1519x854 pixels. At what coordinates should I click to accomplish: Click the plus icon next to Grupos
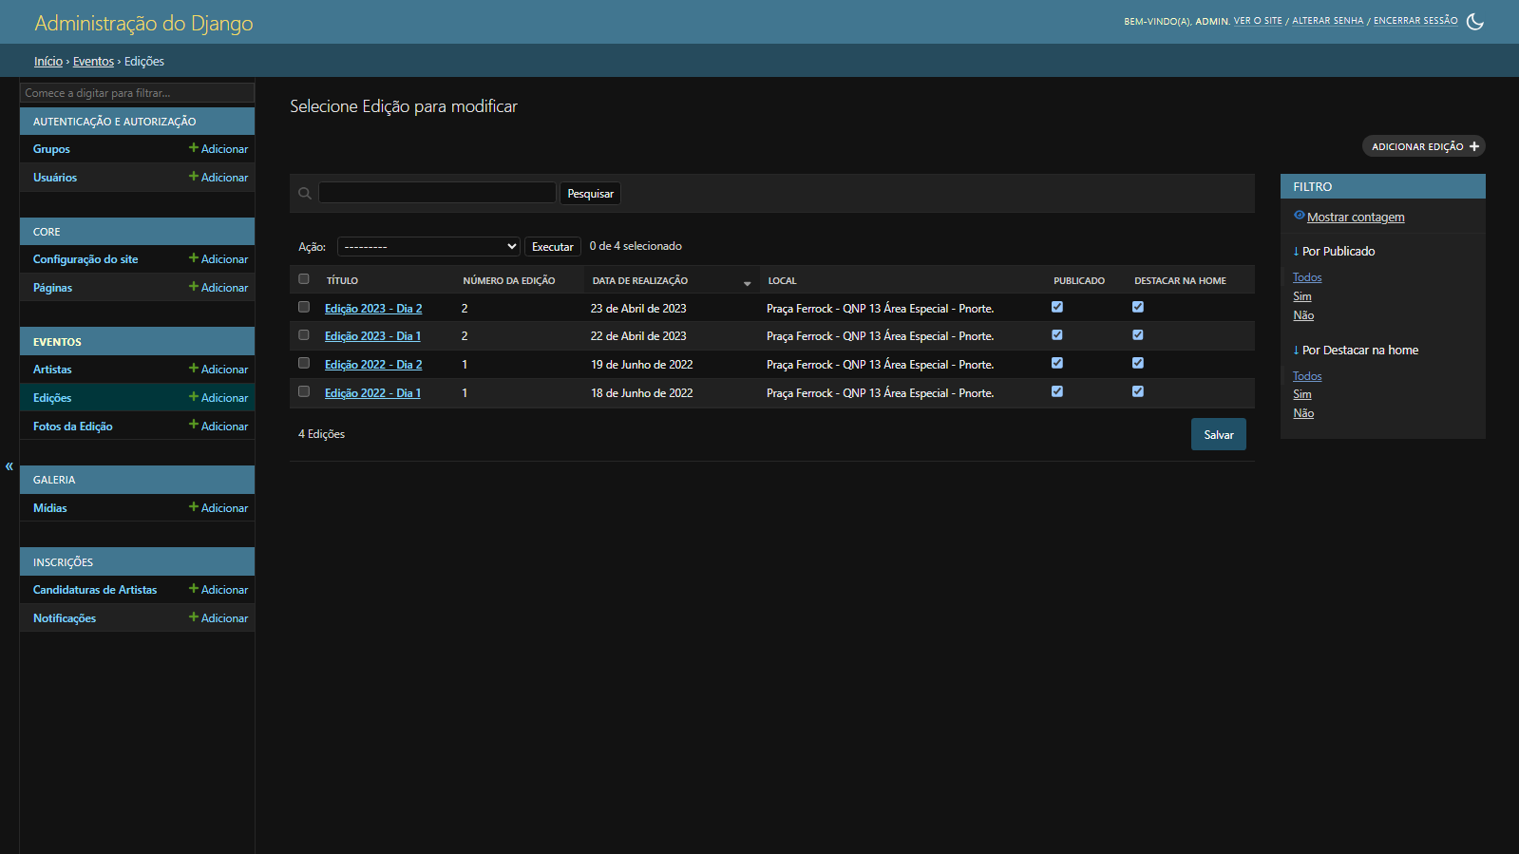coord(194,148)
